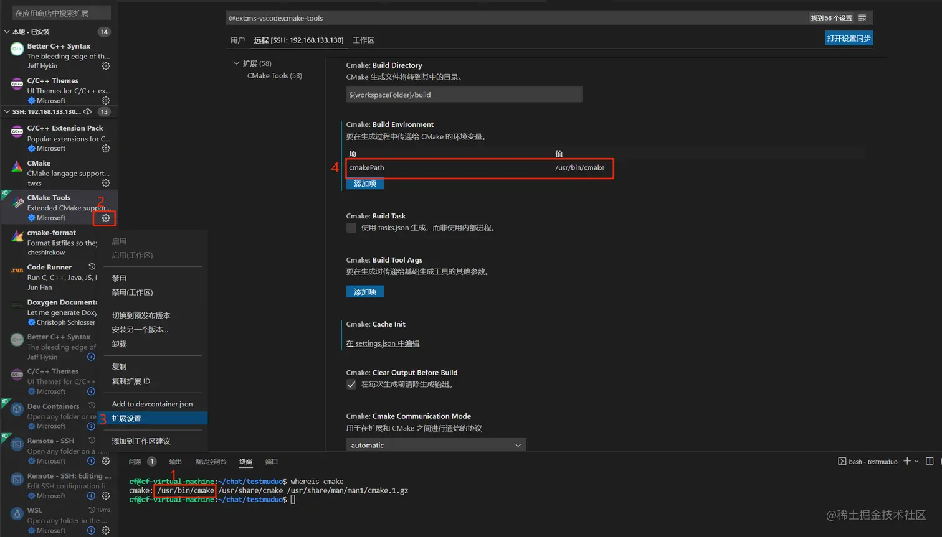
Task: Click info icon on Remote - SSH extension
Action: [91, 461]
